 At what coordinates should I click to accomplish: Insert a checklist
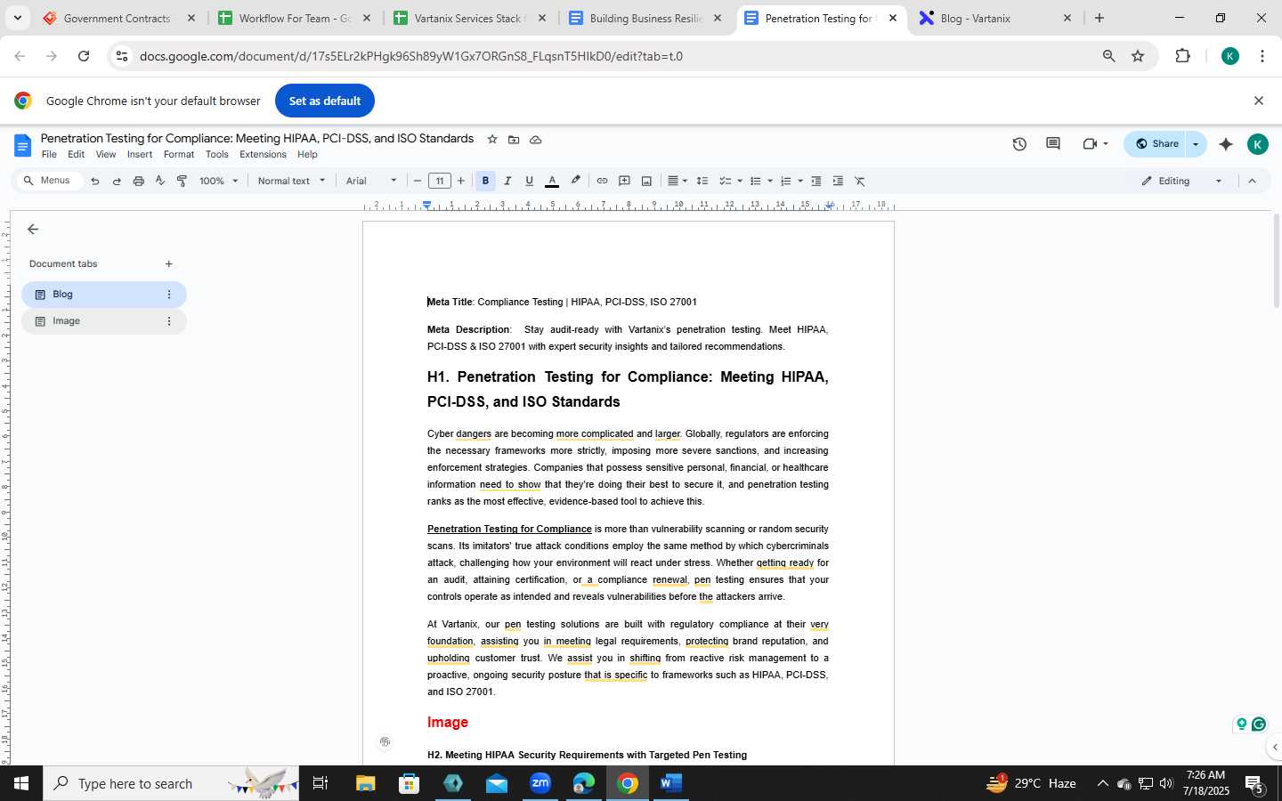(725, 181)
